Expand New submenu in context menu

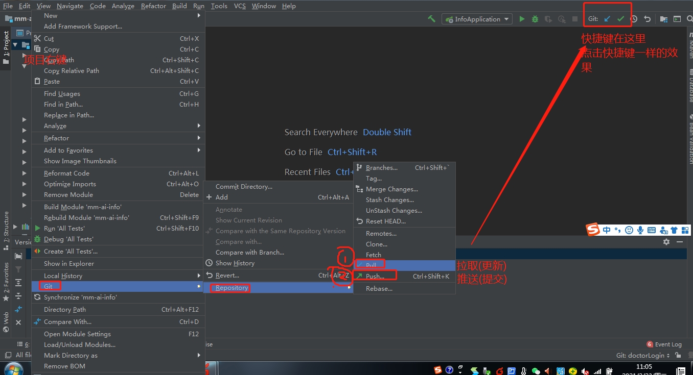tap(118, 16)
